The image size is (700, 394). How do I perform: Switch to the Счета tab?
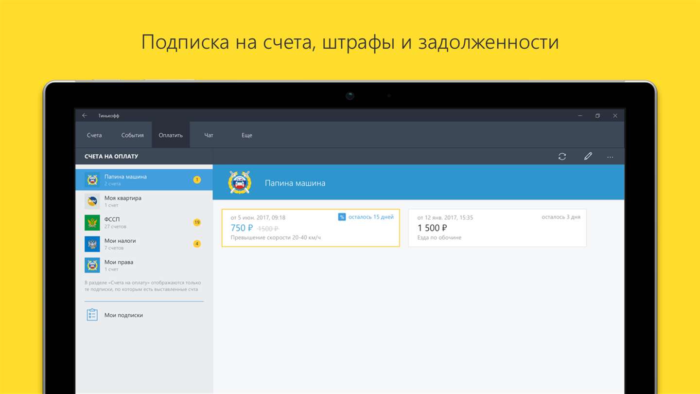(x=94, y=135)
